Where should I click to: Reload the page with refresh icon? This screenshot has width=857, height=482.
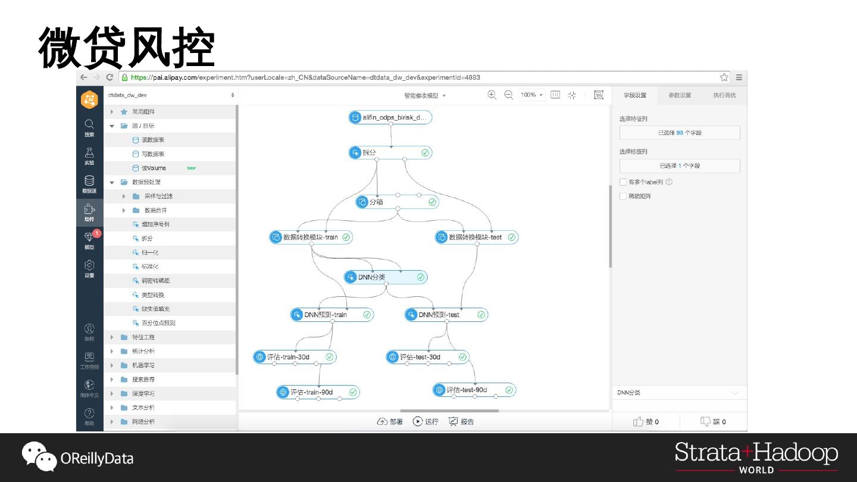click(x=110, y=77)
